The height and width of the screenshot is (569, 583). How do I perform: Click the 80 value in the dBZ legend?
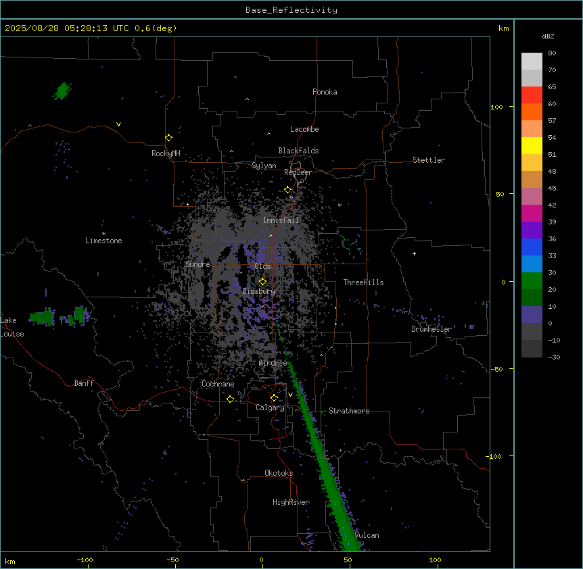click(x=552, y=53)
